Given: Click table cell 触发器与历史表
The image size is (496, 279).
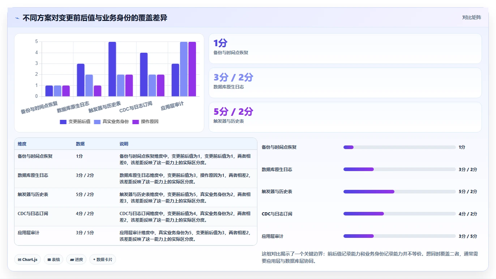Looking at the screenshot, I should (33, 195).
